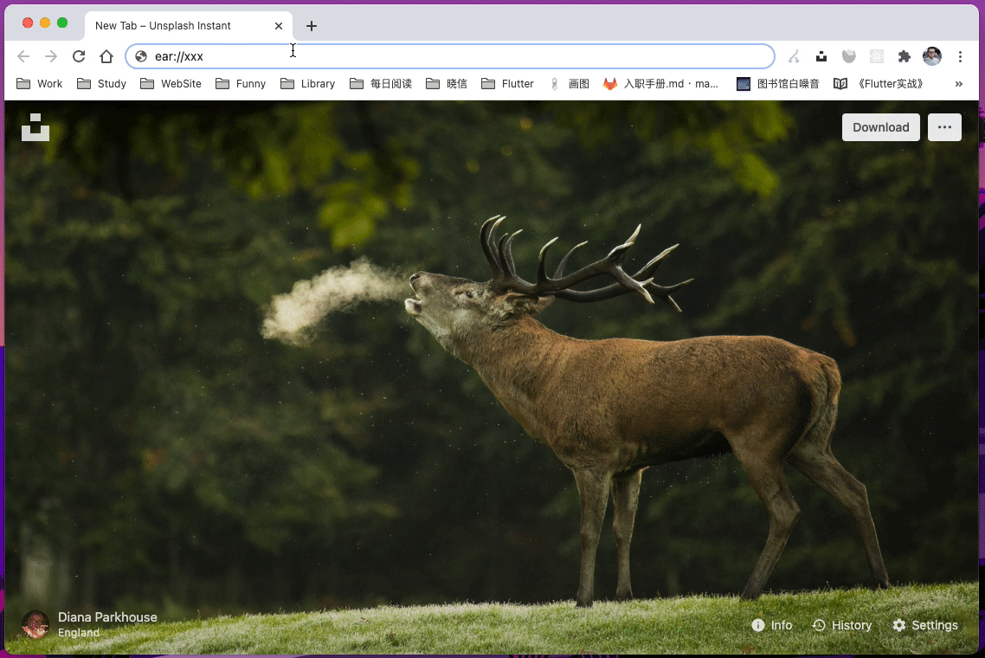Open a new browser tab

coord(311,26)
